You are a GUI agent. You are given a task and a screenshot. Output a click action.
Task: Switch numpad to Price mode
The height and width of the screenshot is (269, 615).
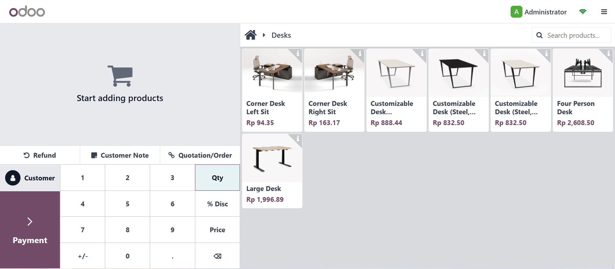pos(217,230)
